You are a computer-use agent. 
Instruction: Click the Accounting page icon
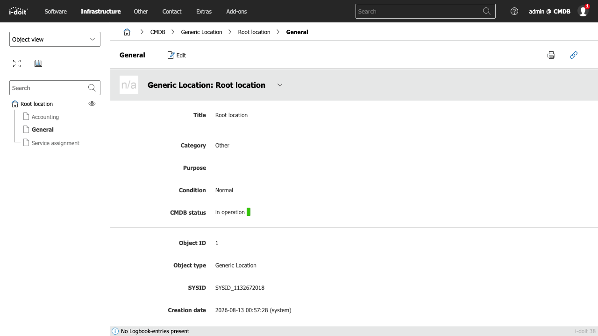coord(26,117)
